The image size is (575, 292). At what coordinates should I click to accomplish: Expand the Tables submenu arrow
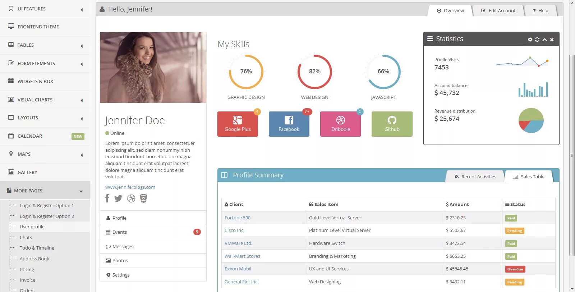click(82, 46)
